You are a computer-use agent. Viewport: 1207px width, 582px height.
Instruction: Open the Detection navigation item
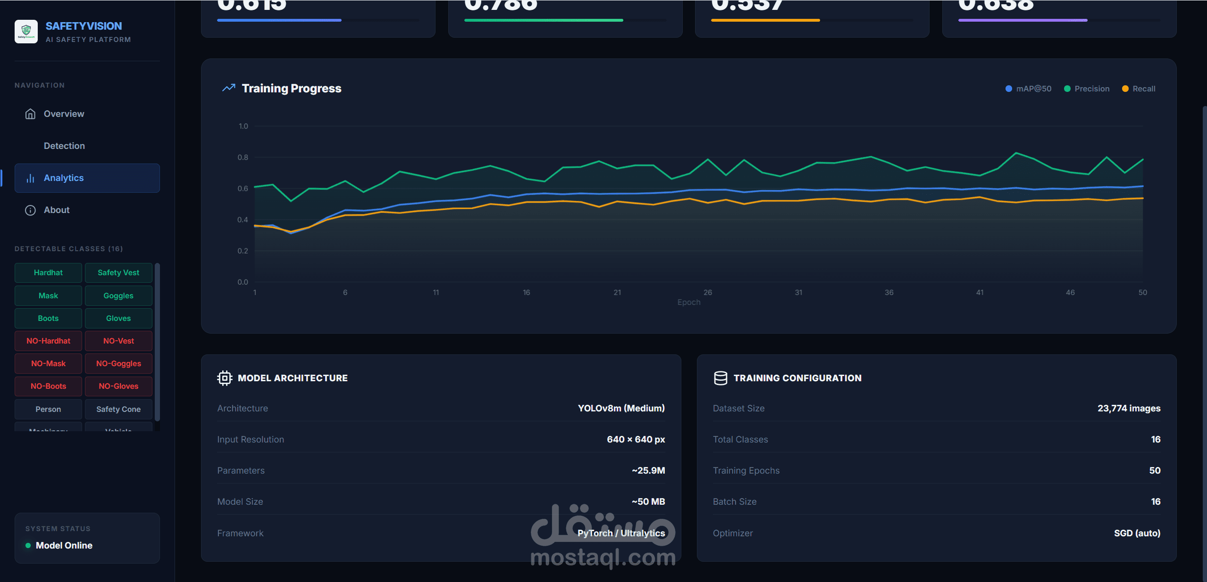click(x=64, y=146)
